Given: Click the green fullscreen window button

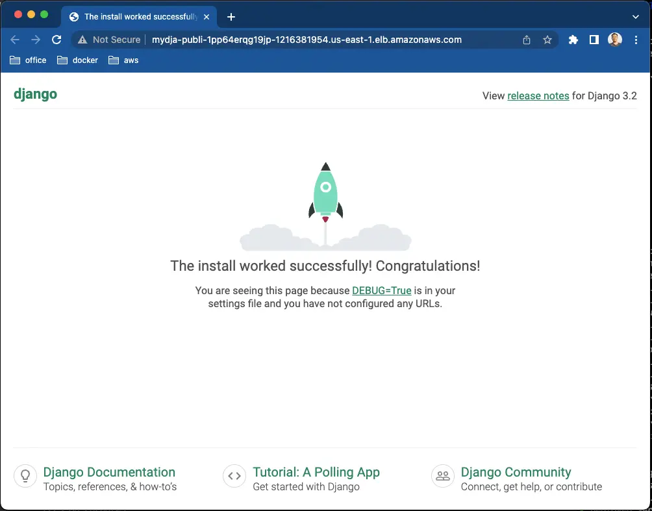Looking at the screenshot, I should click(x=44, y=15).
